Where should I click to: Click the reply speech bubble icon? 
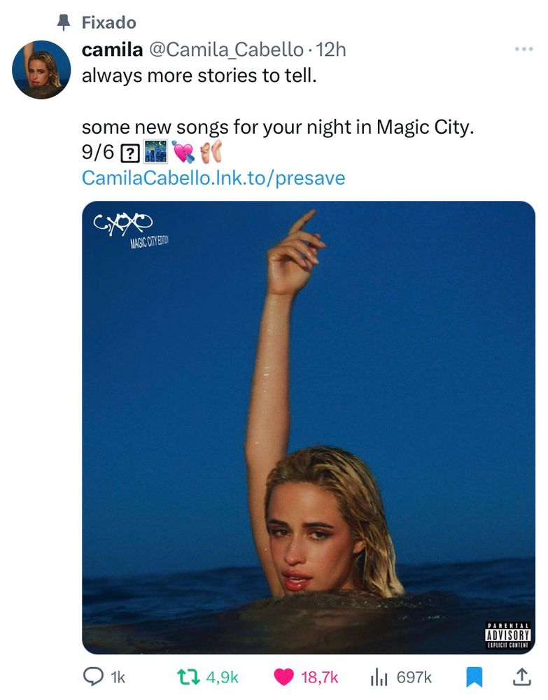point(93,677)
